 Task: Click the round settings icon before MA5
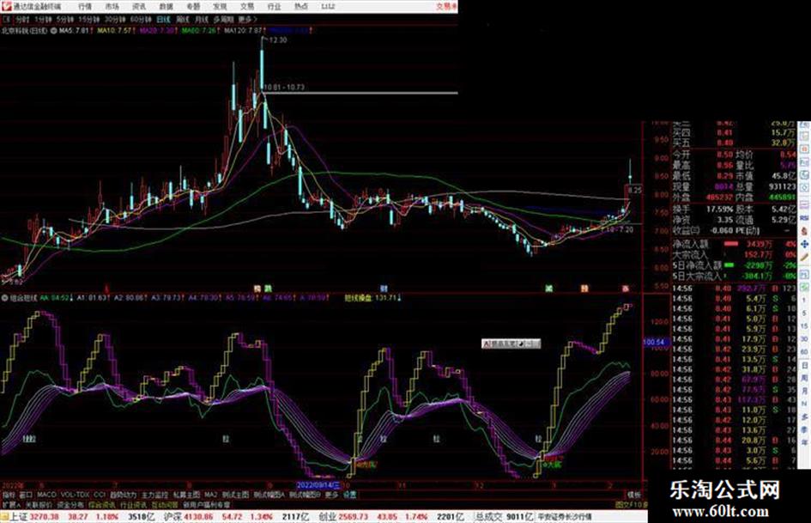coord(53,31)
